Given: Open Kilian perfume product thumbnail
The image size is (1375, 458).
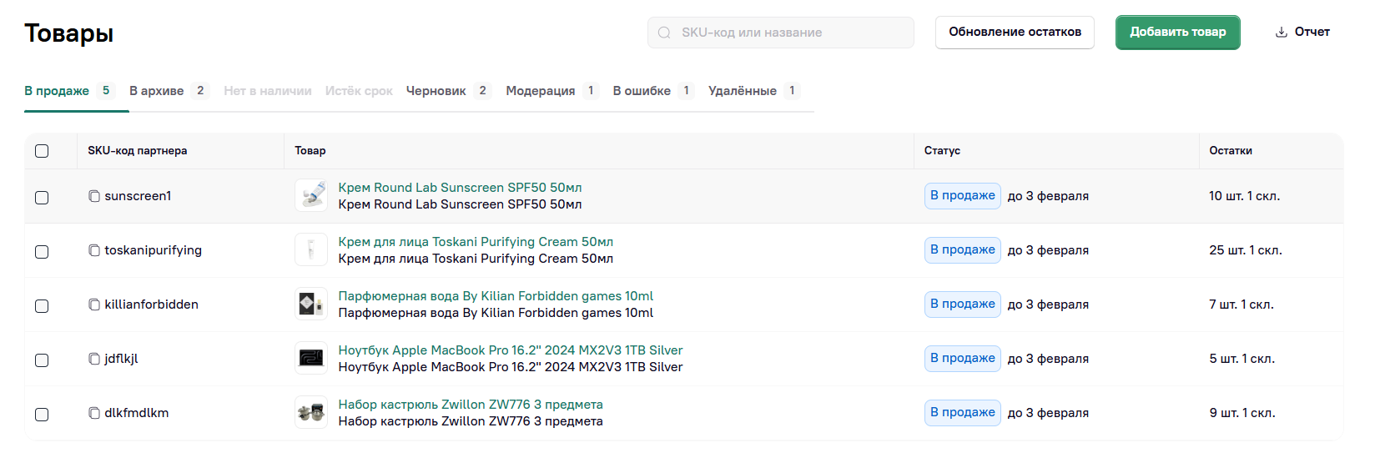Looking at the screenshot, I should [x=311, y=304].
